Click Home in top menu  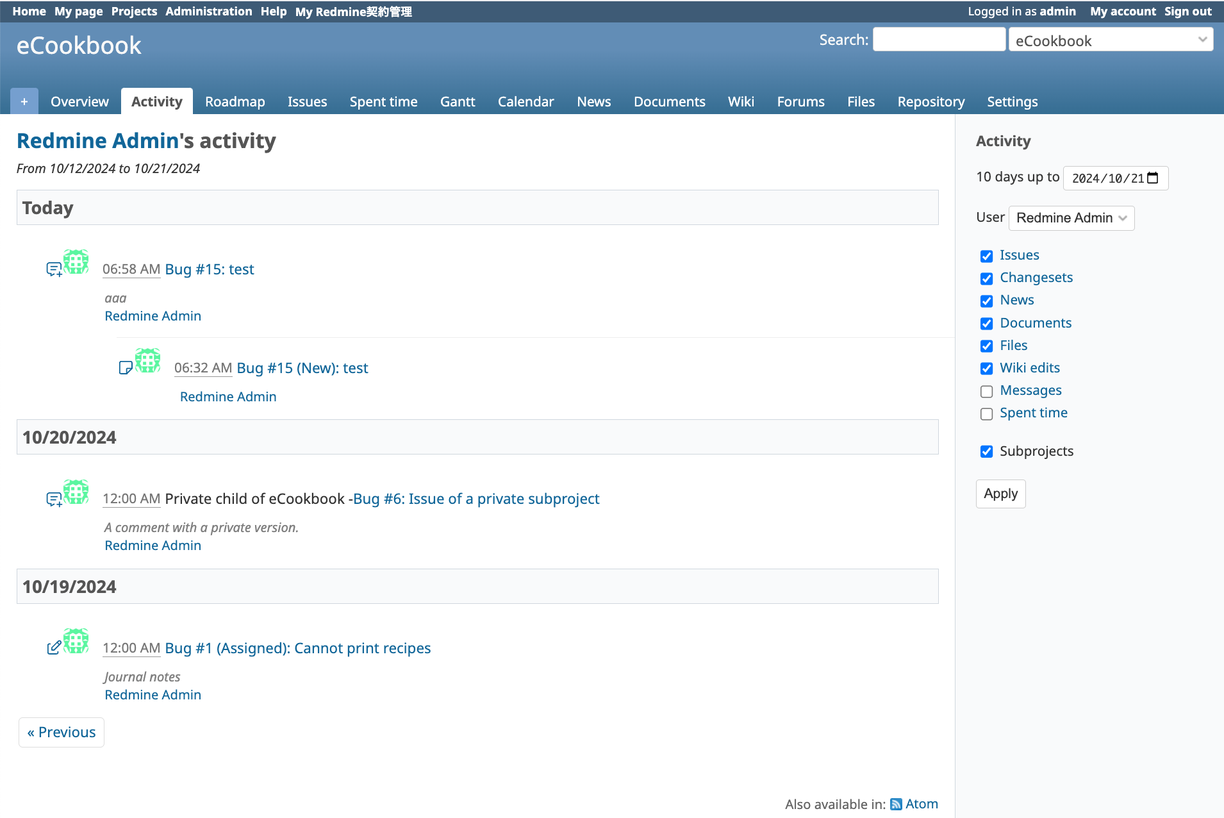(29, 11)
